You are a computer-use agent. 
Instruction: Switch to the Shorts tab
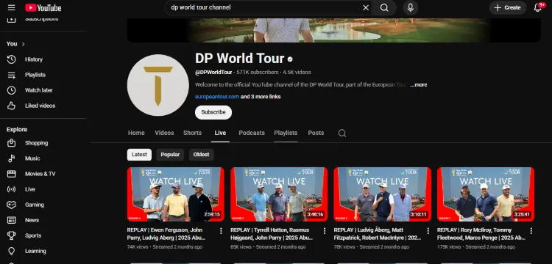(193, 133)
